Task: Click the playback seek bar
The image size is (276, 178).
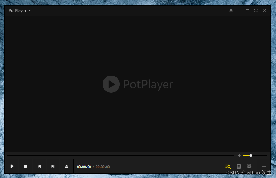Action: pyautogui.click(x=121, y=155)
